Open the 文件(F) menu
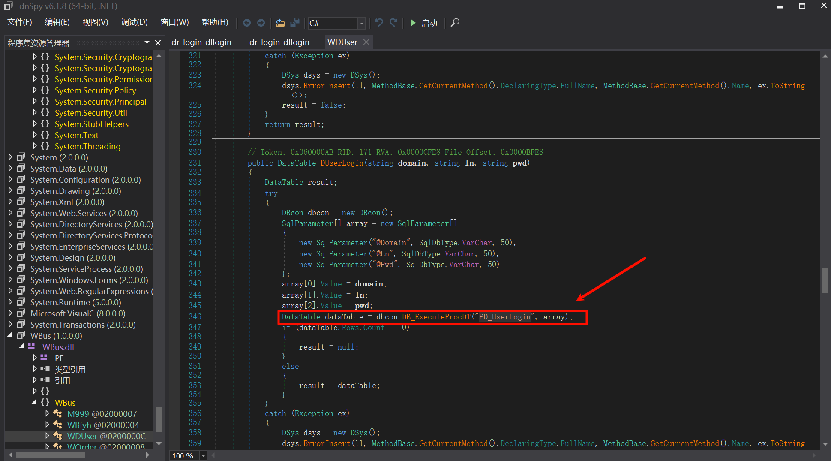This screenshot has width=831, height=461. point(20,22)
